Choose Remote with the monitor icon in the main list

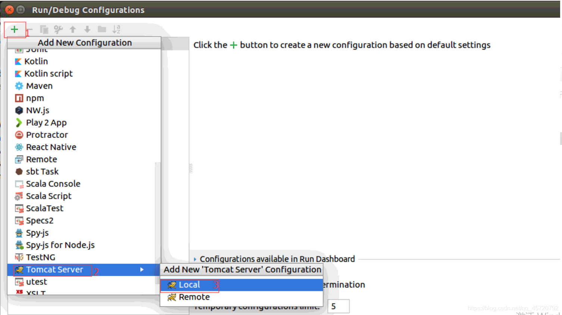84,160
